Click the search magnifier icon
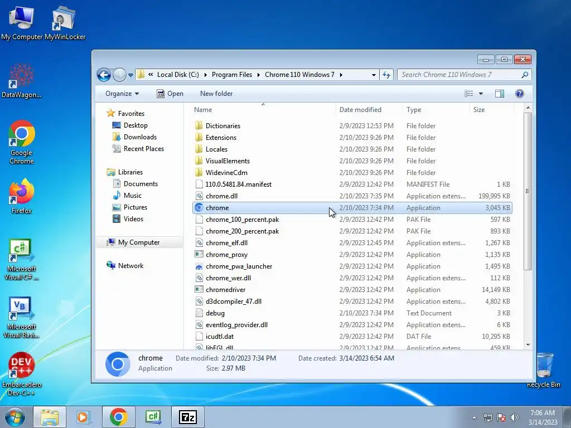 pos(525,75)
